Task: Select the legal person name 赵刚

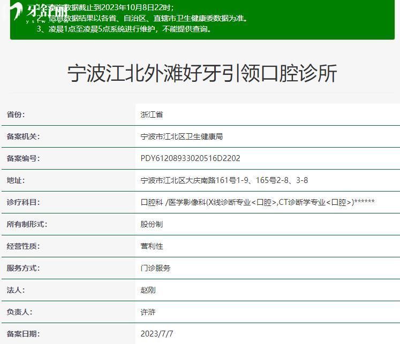Action: 148,290
